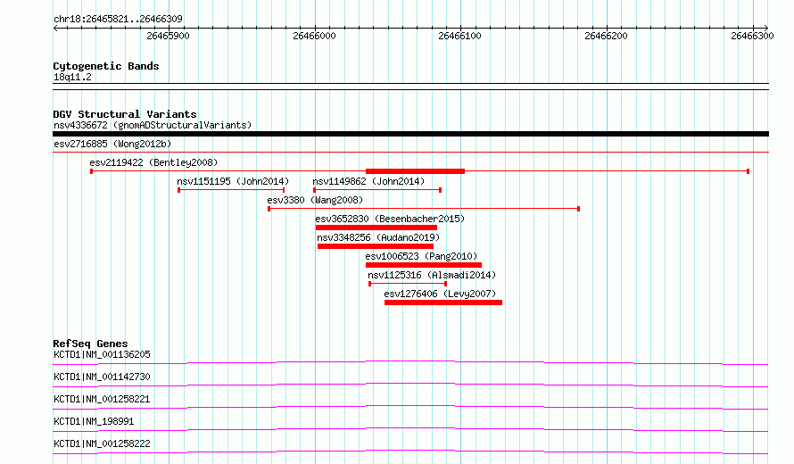Image resolution: width=794 pixels, height=464 pixels.
Task: Click the nsv1149862 red variant line
Action: pos(377,190)
